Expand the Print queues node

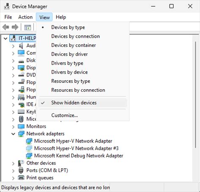(x=13, y=178)
